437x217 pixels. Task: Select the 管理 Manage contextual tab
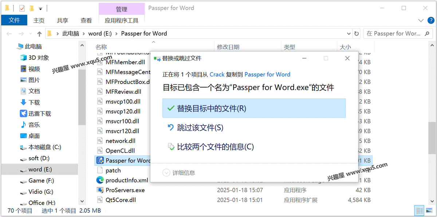122,9
